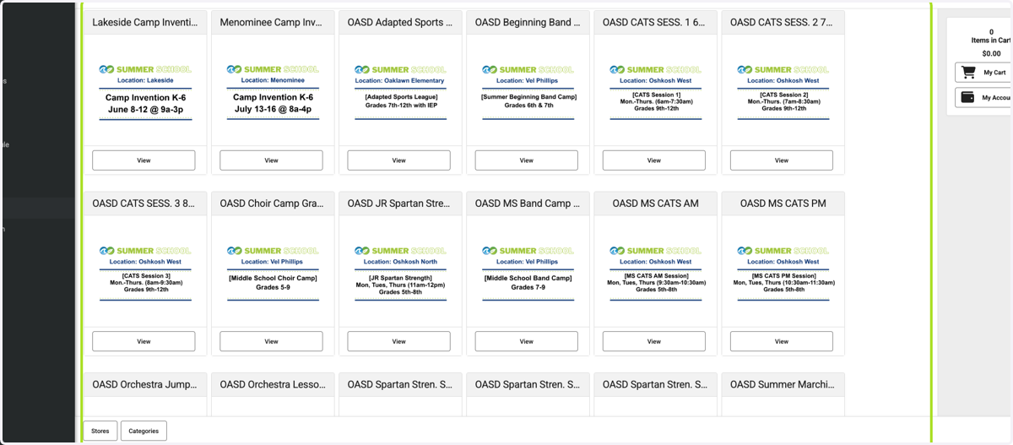Select CATS Session 2 thumbnail image

[x=783, y=91]
